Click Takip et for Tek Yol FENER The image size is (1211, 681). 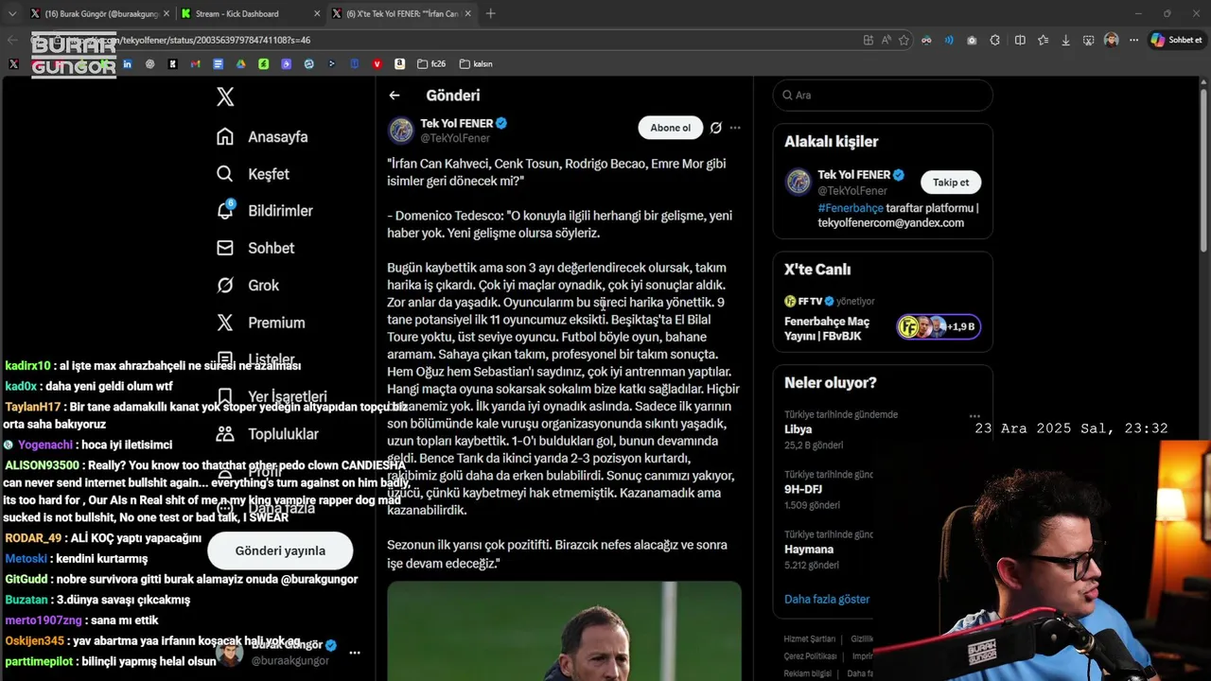click(951, 183)
